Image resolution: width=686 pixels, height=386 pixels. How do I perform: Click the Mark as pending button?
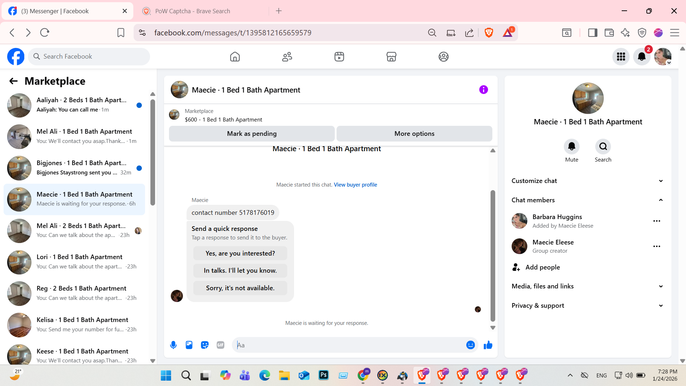pos(252,134)
